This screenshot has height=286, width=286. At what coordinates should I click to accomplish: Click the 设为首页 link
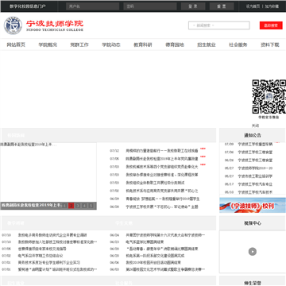pos(253,6)
